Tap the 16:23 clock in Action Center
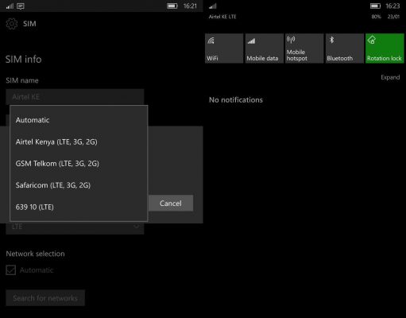Image resolution: width=406 pixels, height=318 pixels. pos(392,6)
